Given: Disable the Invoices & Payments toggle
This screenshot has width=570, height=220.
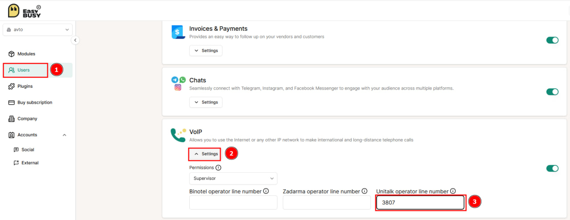Looking at the screenshot, I should pyautogui.click(x=552, y=40).
